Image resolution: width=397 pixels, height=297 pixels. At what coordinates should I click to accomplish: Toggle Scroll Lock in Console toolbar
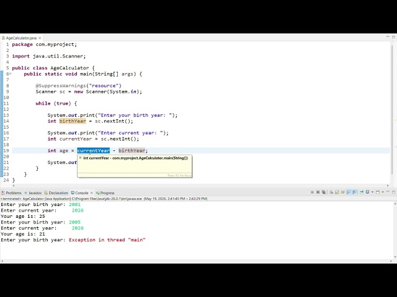pos(337,192)
